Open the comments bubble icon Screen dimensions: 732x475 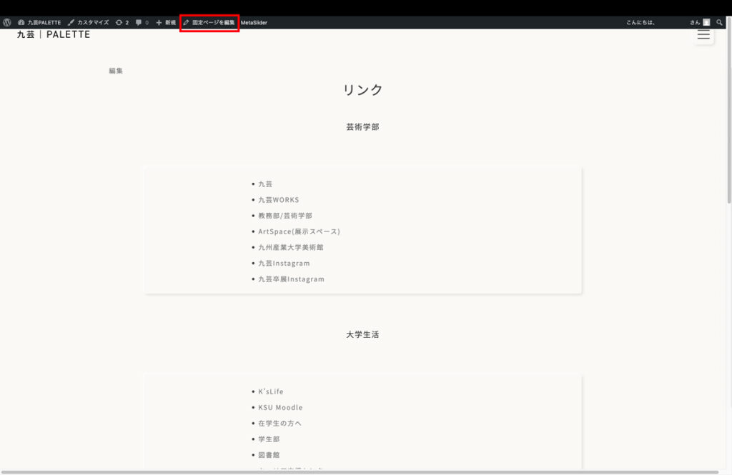[x=142, y=23]
